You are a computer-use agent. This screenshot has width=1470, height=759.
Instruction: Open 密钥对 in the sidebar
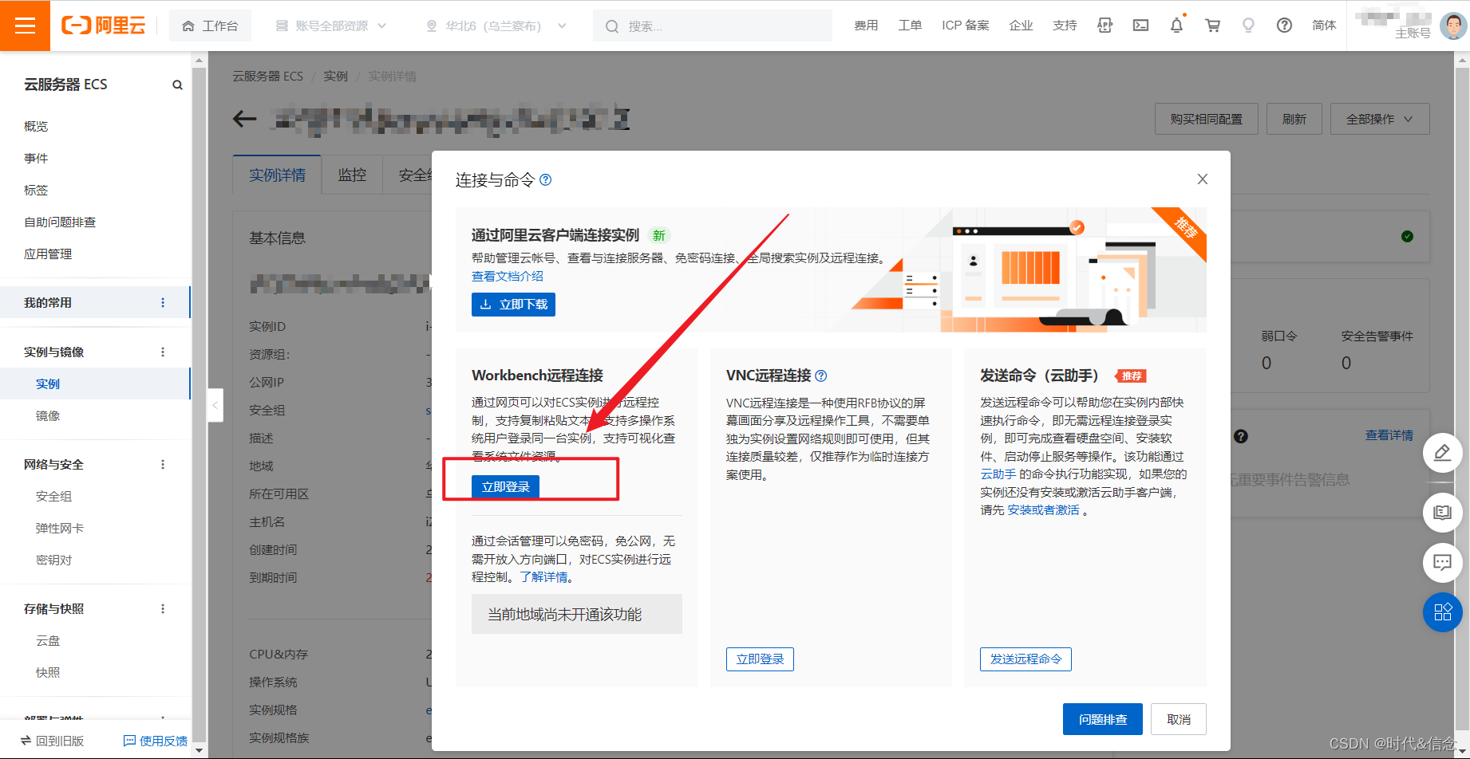(x=53, y=560)
